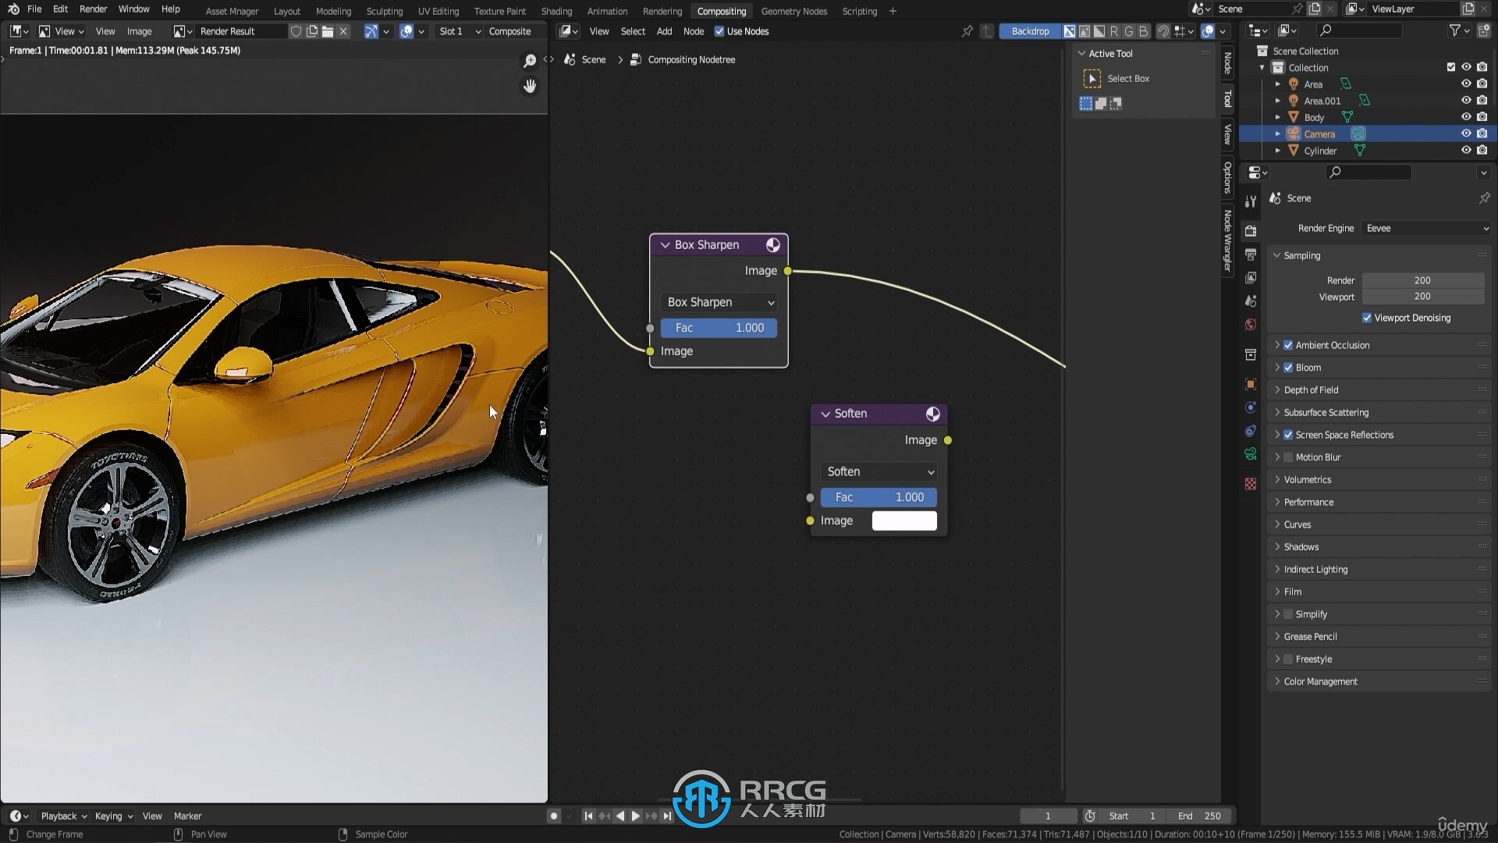1498x843 pixels.
Task: Play animation forward button
Action: pyautogui.click(x=636, y=816)
